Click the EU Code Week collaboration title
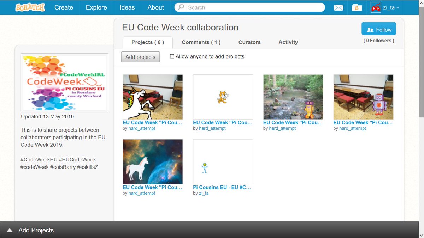 pyautogui.click(x=180, y=28)
